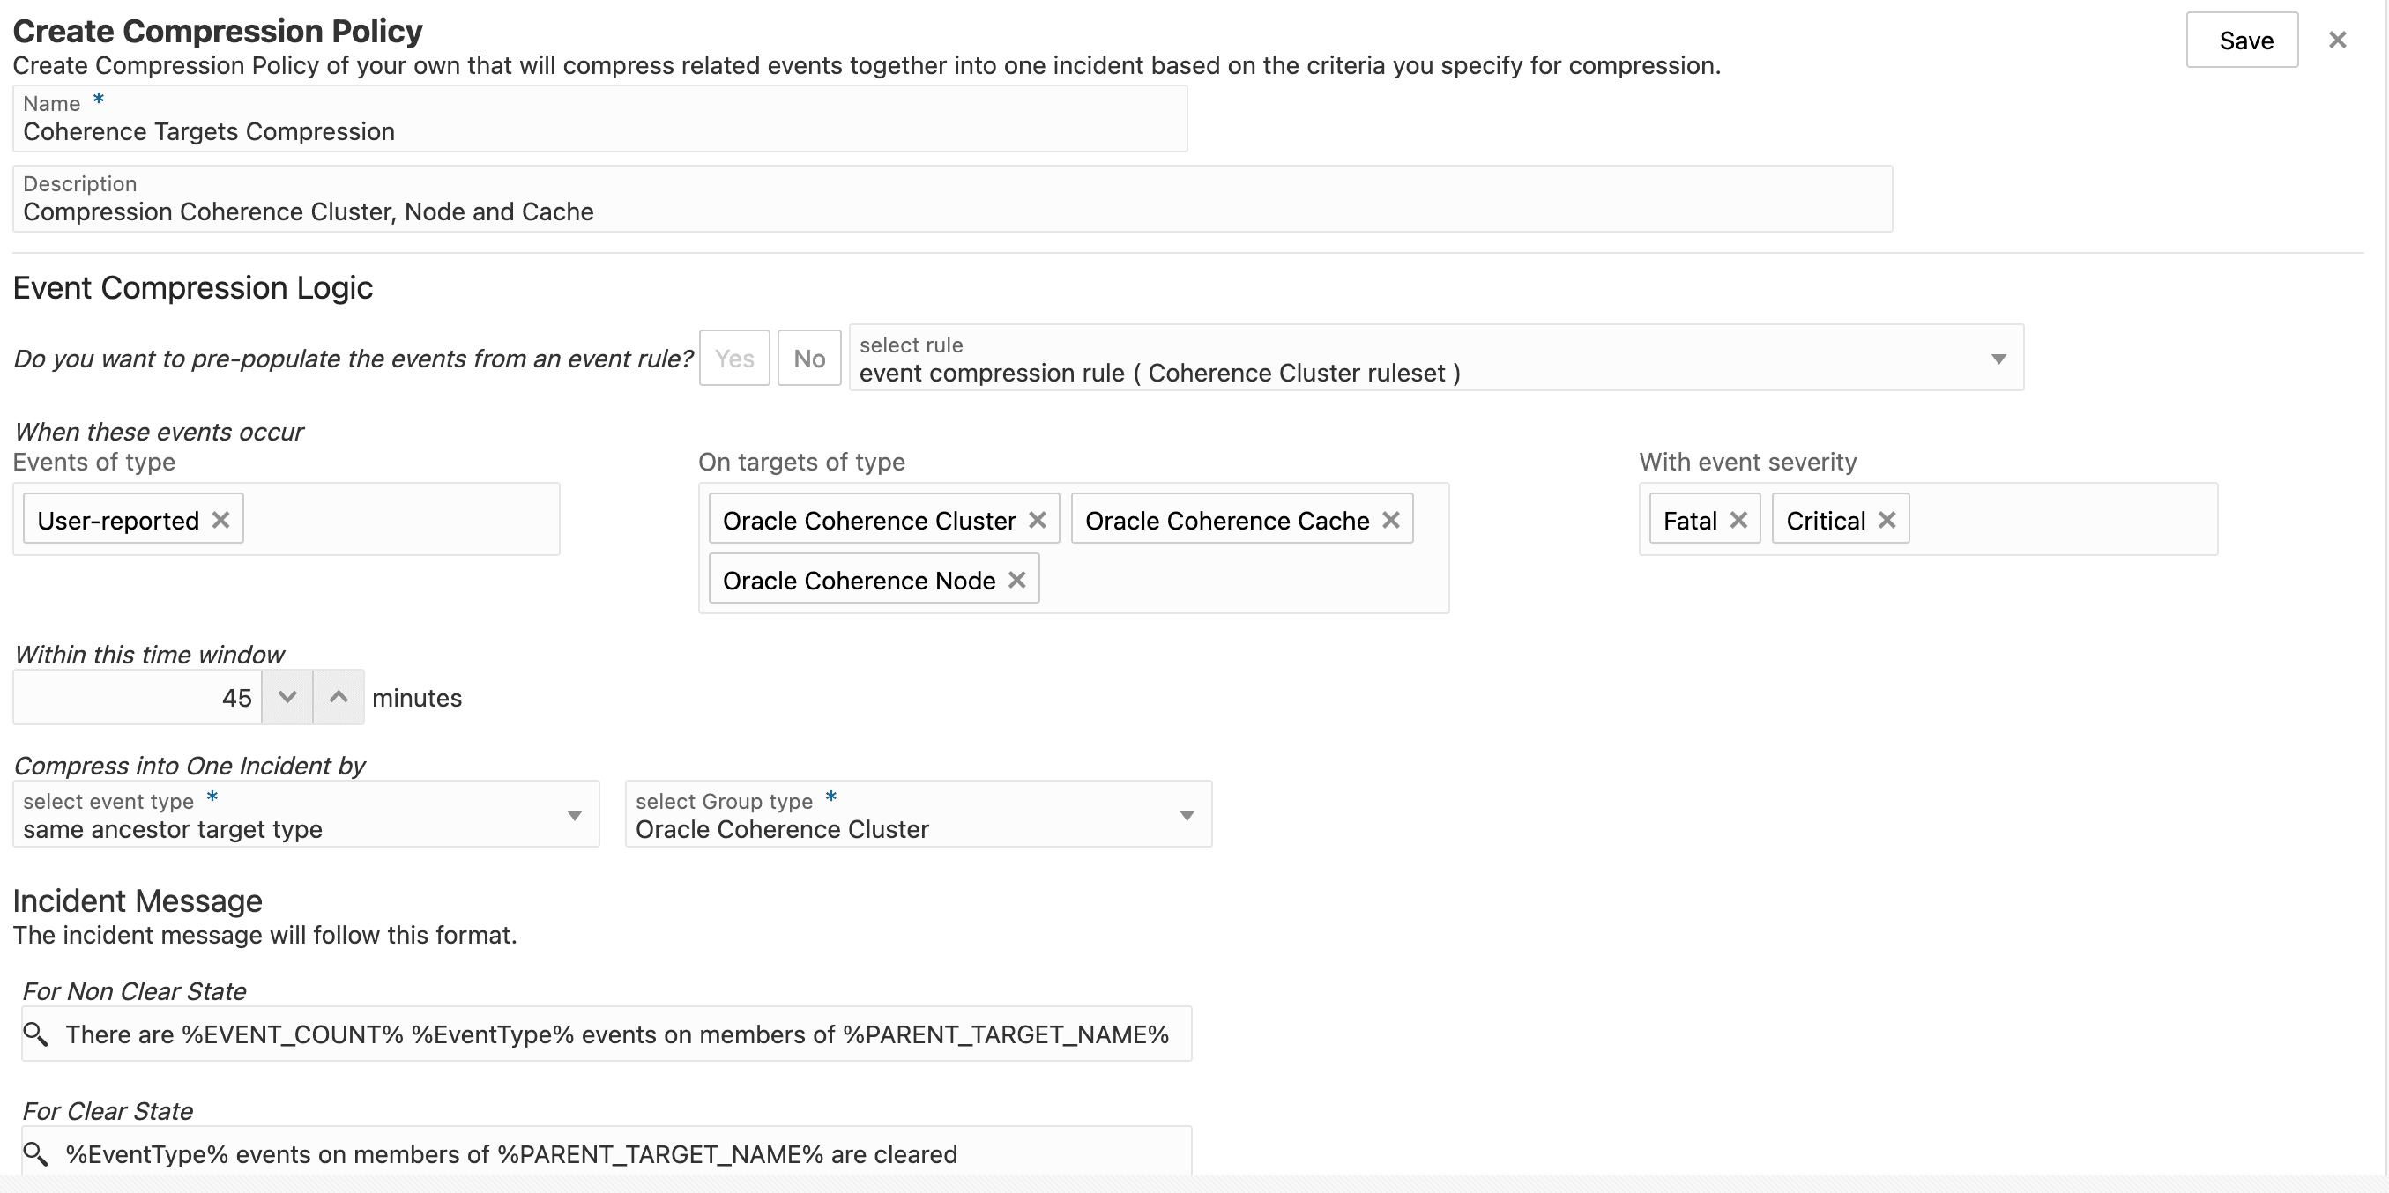This screenshot has width=2389, height=1193.
Task: Remove Oracle Coherence Node target chip
Action: click(x=1017, y=580)
